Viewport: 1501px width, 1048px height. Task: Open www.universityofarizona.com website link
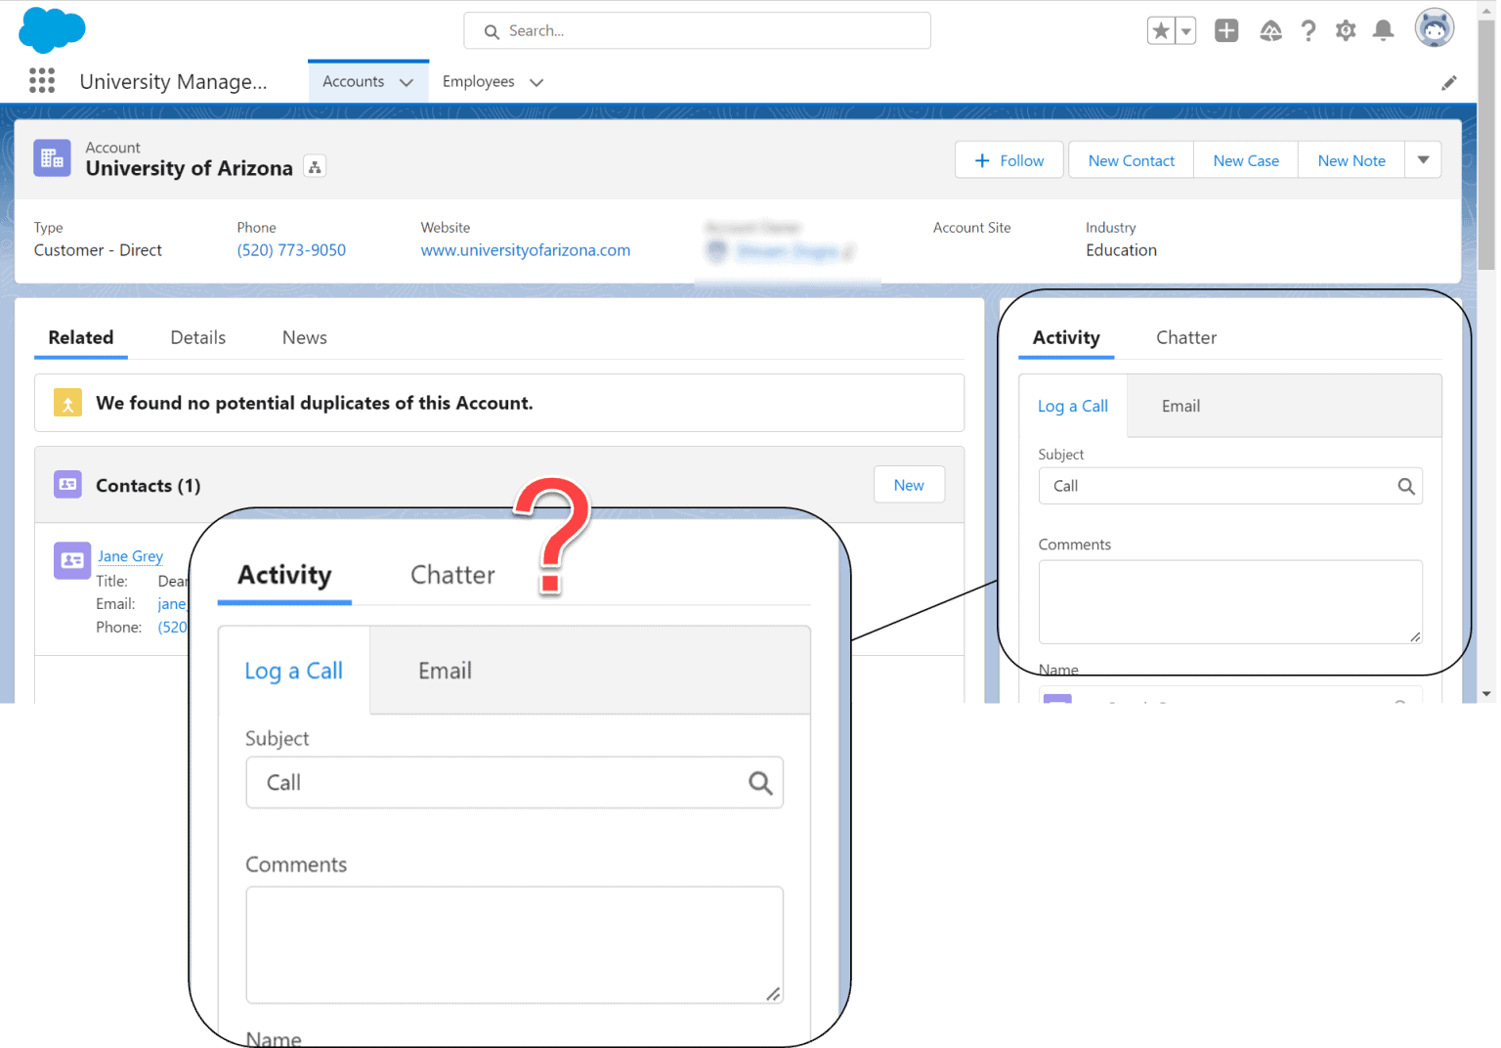pos(526,250)
